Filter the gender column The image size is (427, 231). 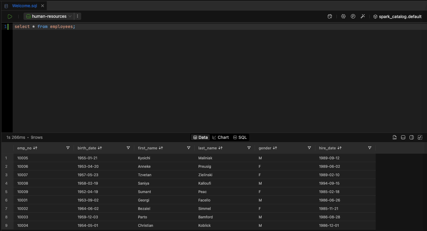coord(309,148)
